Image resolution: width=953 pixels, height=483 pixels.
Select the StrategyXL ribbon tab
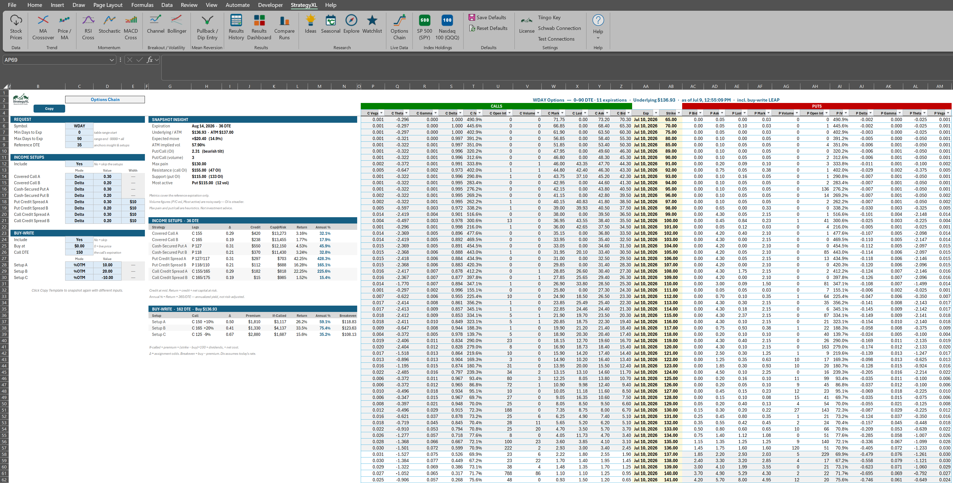pyautogui.click(x=304, y=5)
